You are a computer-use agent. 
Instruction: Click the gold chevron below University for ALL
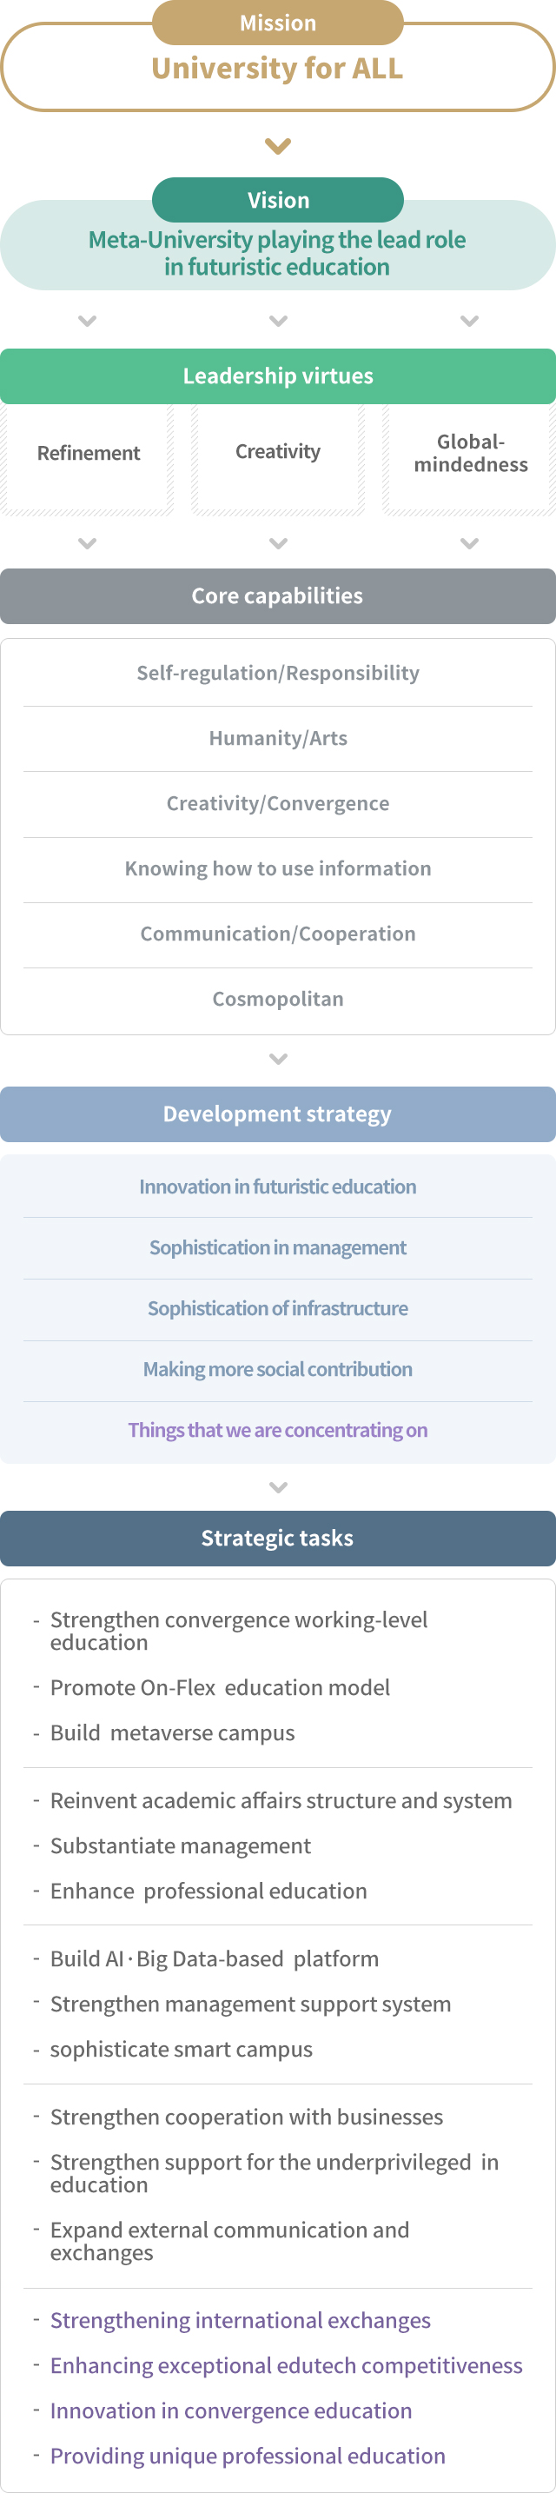coord(277,146)
